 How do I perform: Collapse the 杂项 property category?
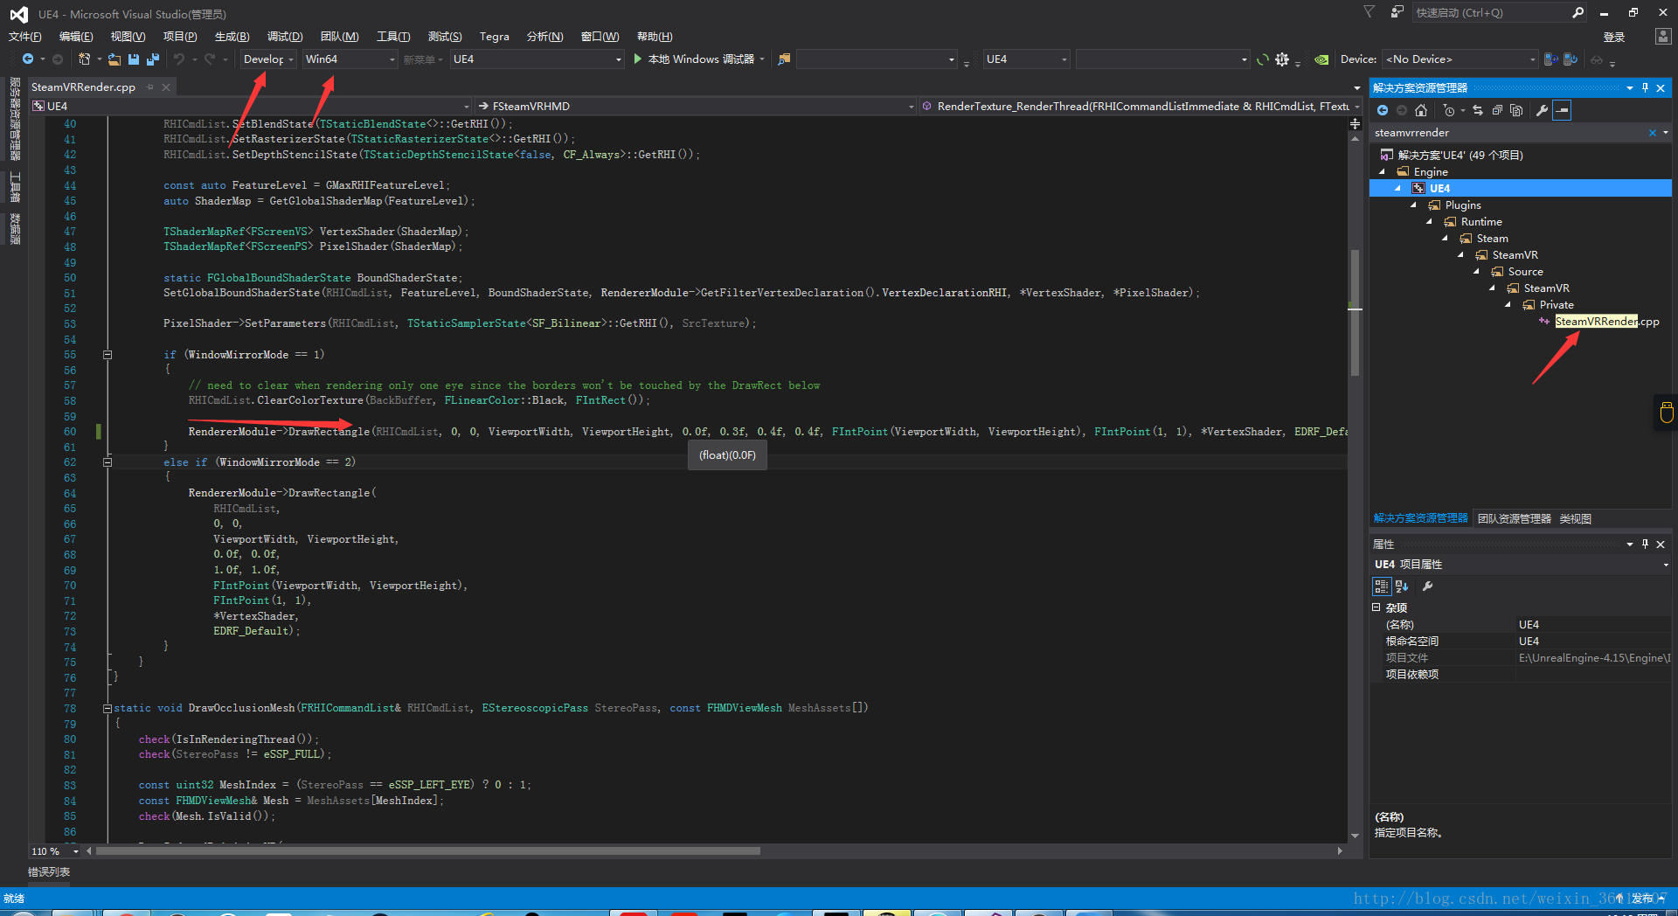pyautogui.click(x=1376, y=607)
